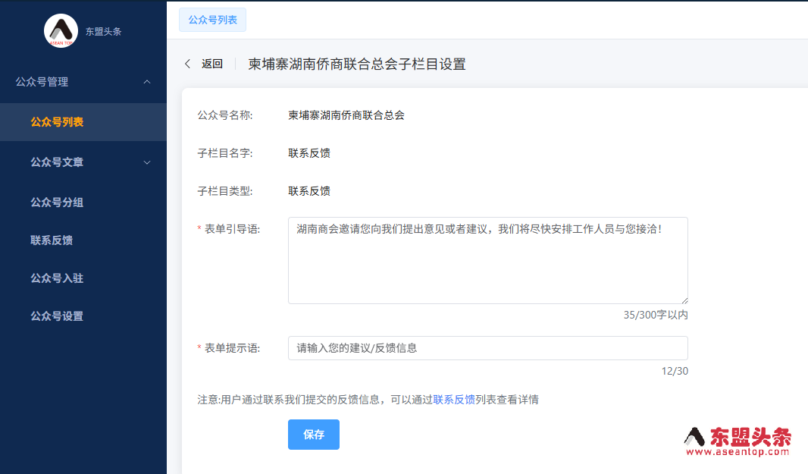Click the 子栏目类型 field label
Viewport: 808px width, 474px height.
pos(225,191)
